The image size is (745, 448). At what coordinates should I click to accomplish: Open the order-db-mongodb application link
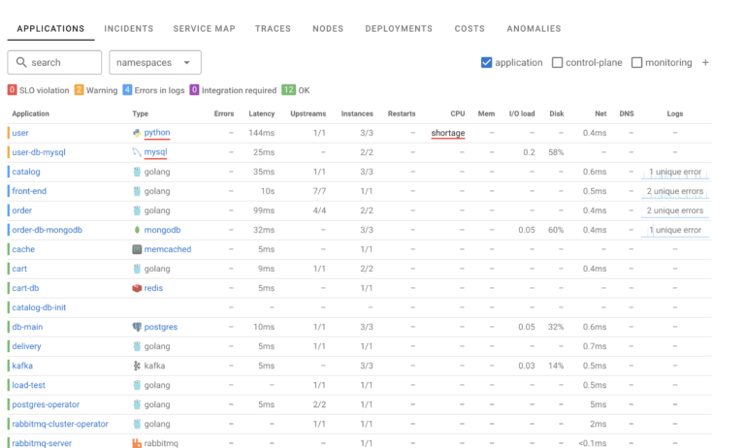pos(48,230)
